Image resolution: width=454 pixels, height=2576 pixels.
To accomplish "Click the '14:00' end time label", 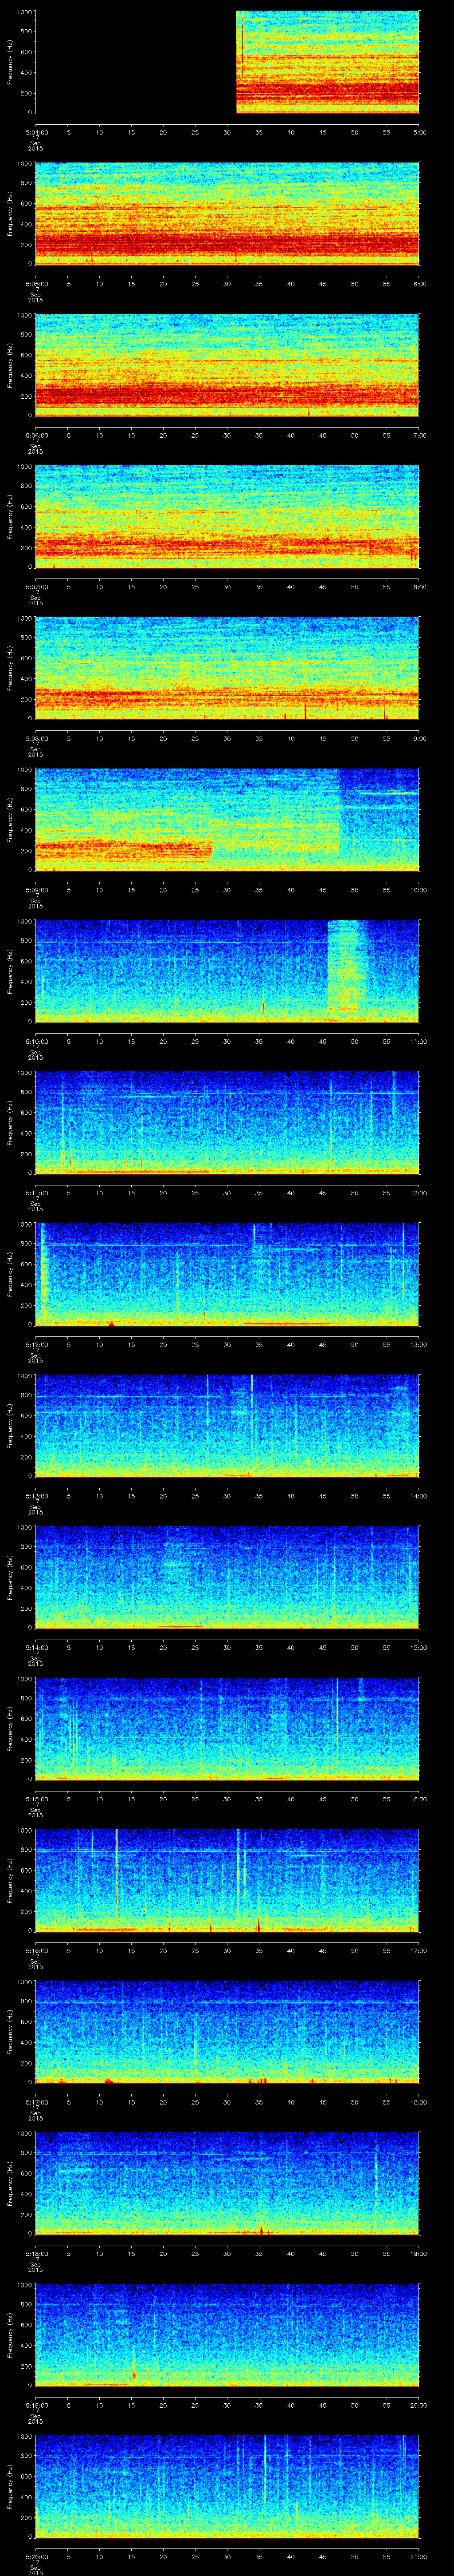I will 418,1495.
